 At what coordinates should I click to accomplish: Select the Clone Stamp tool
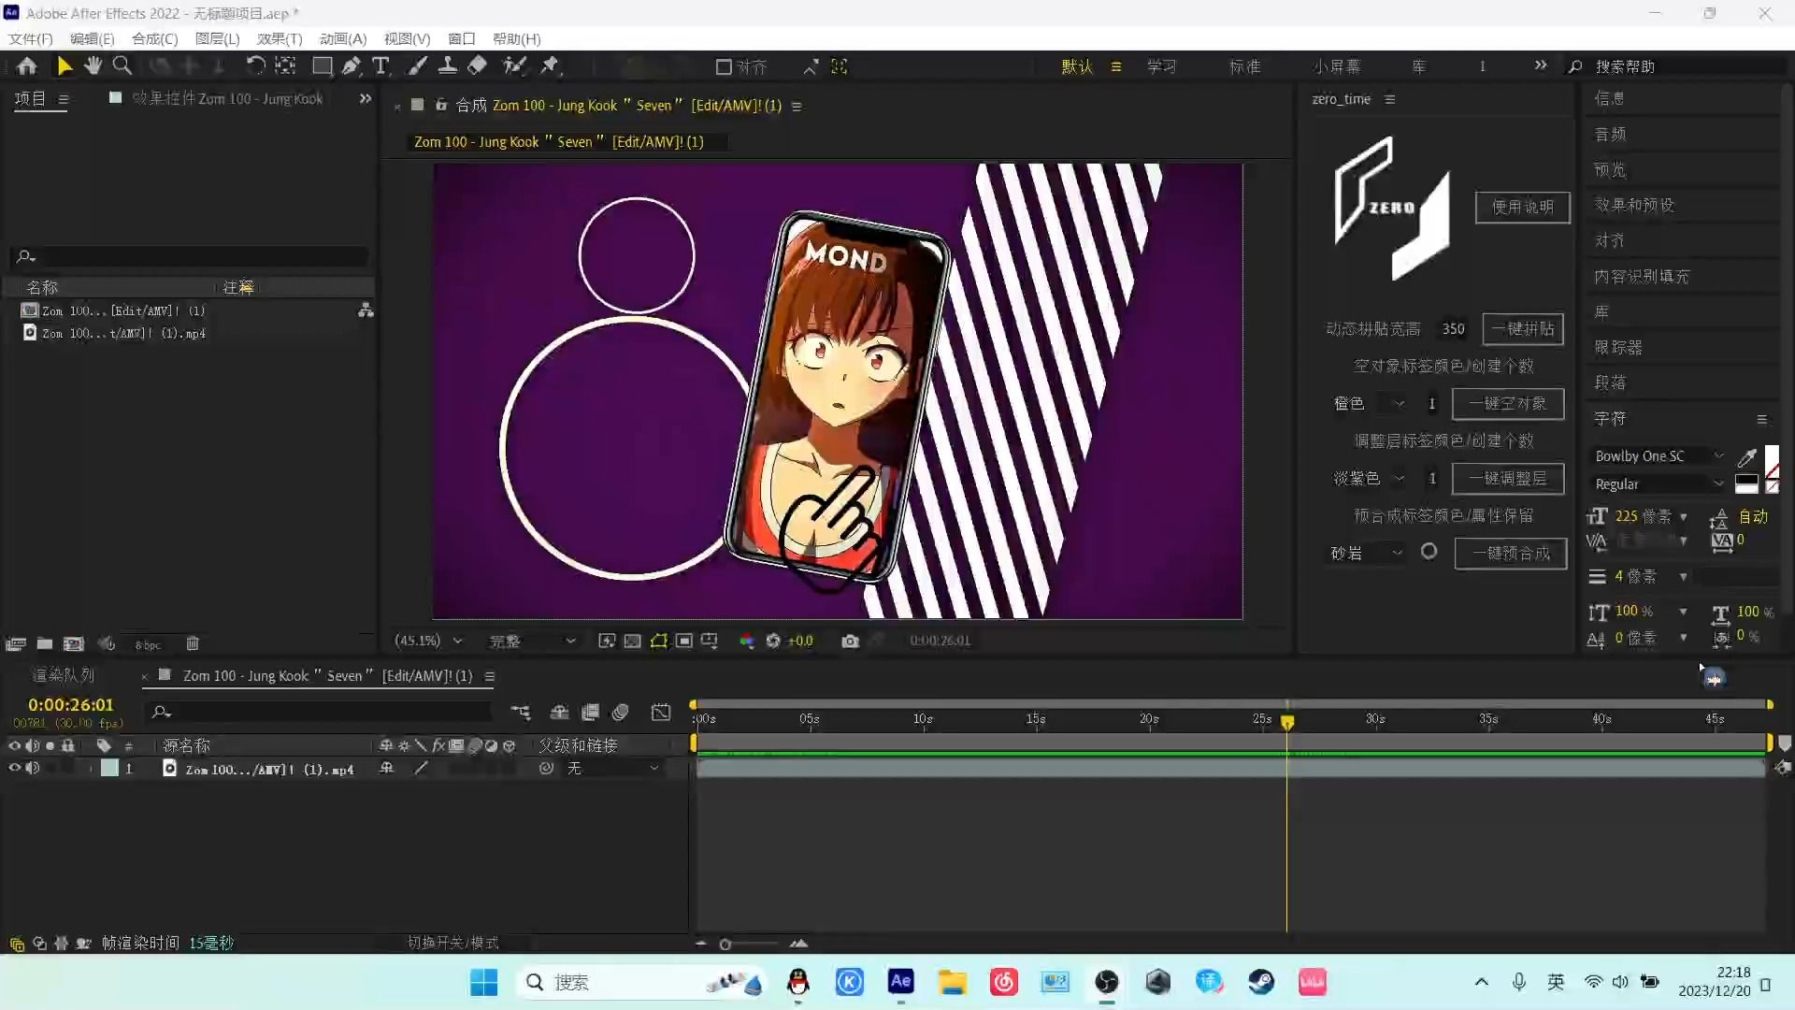pos(448,66)
